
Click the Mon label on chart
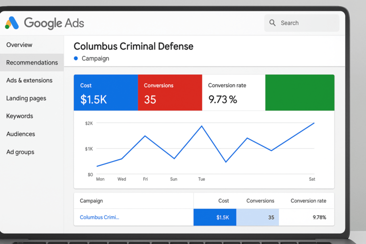101,179
